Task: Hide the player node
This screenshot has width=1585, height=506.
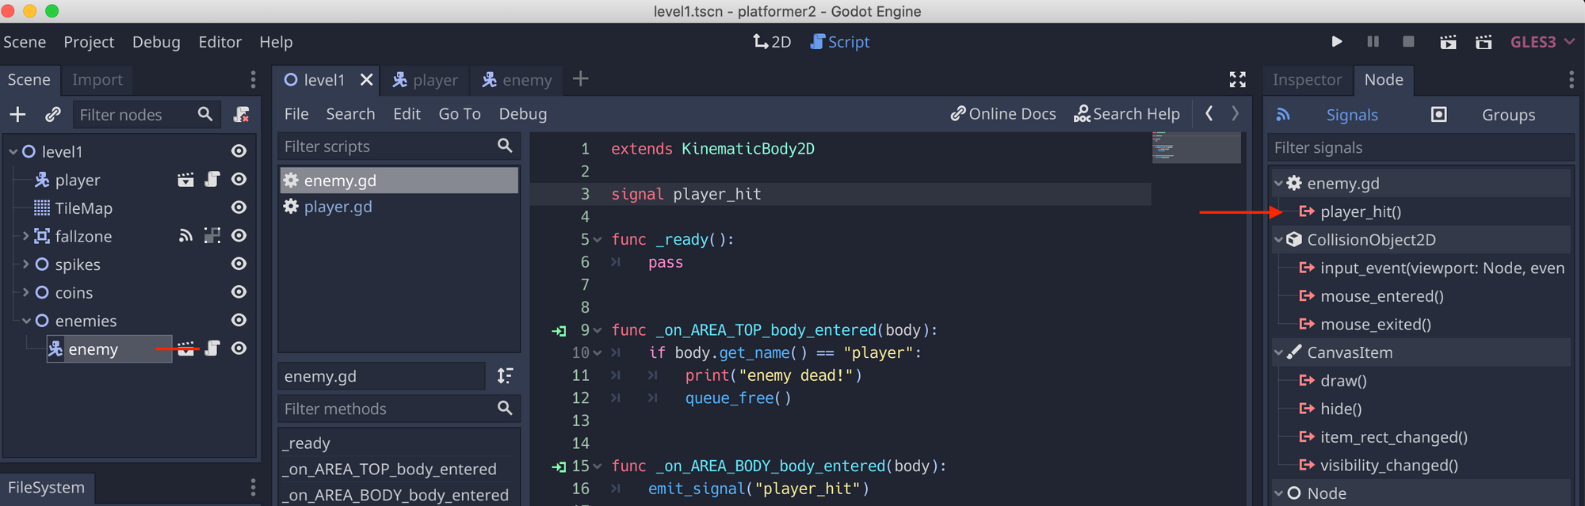Action: [x=239, y=180]
